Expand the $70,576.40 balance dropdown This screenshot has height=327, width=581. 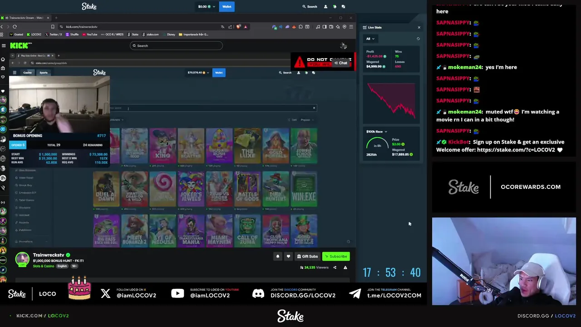point(198,73)
